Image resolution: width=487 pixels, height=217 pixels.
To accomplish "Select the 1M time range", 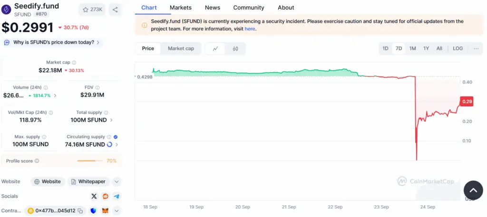I will tap(412, 48).
